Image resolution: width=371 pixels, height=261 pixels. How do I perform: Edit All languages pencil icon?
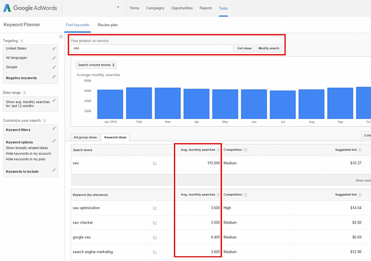[54, 58]
